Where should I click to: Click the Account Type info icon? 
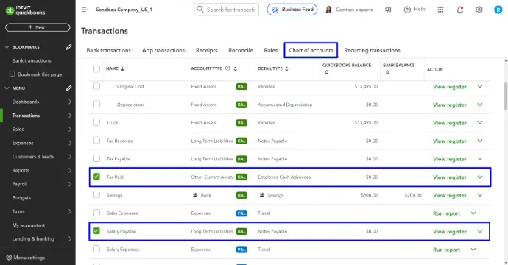(x=227, y=68)
